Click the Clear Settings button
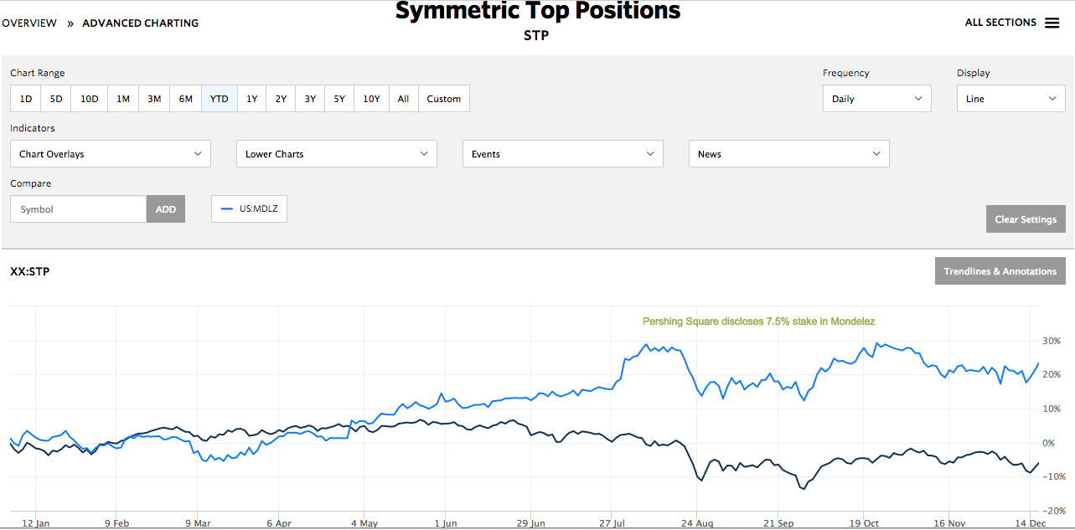 1026,219
